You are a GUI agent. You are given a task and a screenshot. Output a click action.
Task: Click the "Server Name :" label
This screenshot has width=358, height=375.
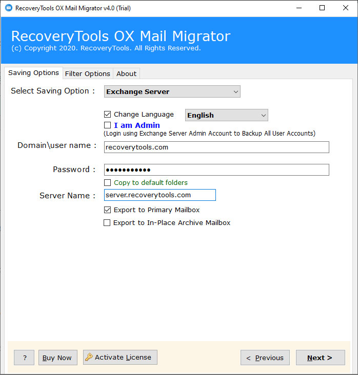tap(68, 196)
